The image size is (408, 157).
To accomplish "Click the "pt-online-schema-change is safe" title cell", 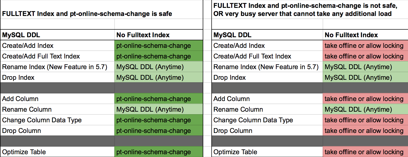I will (x=87, y=14).
